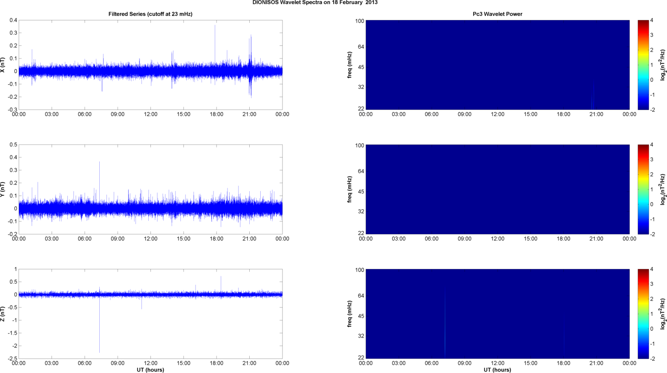Click the bottom wavelet power spectrogram
The image size is (667, 373).
pyautogui.click(x=497, y=314)
